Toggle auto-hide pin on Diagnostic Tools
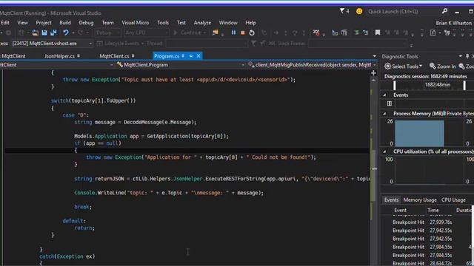 point(467,56)
